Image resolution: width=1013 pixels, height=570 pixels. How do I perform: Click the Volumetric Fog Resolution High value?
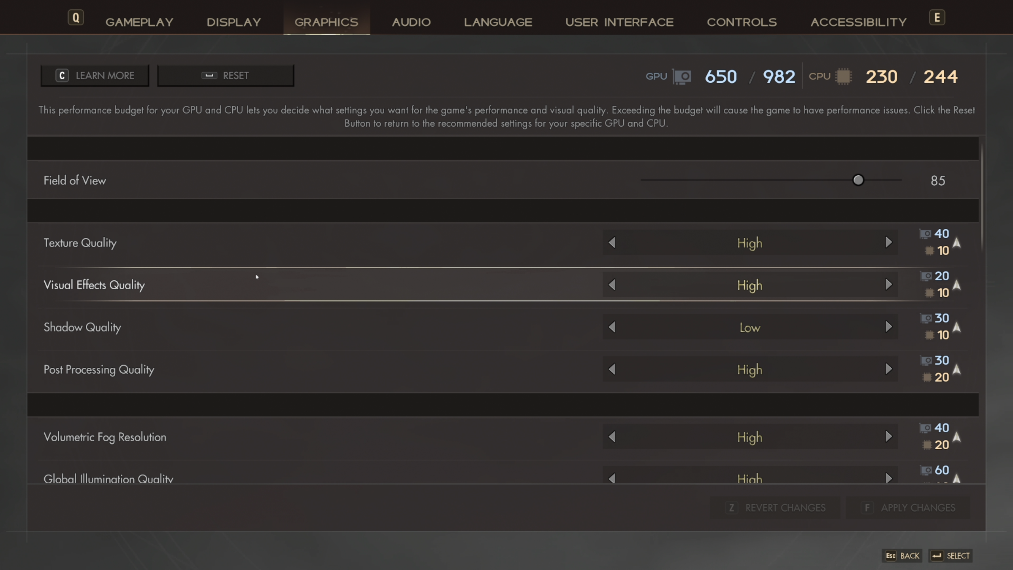pyautogui.click(x=749, y=437)
